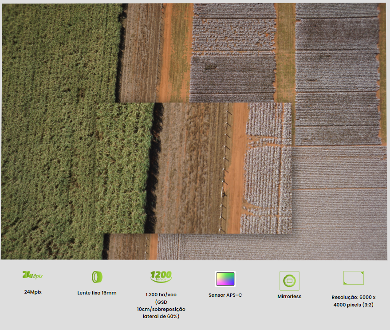Click the Mirrorless camera icon

click(x=289, y=281)
